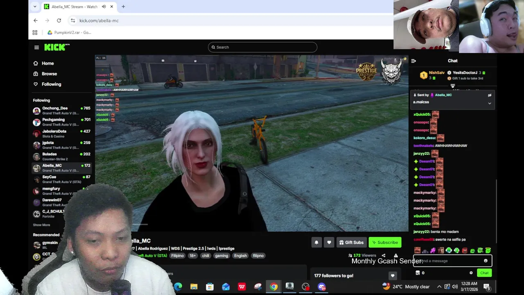Open NishSalv top gifter entry
Screen dimensions: 524x295
click(x=432, y=75)
